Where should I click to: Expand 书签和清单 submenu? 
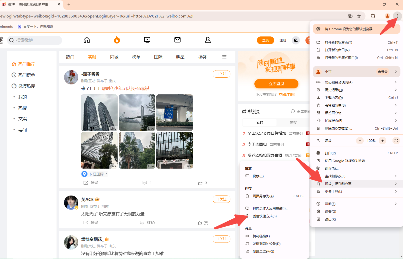[x=356, y=105]
